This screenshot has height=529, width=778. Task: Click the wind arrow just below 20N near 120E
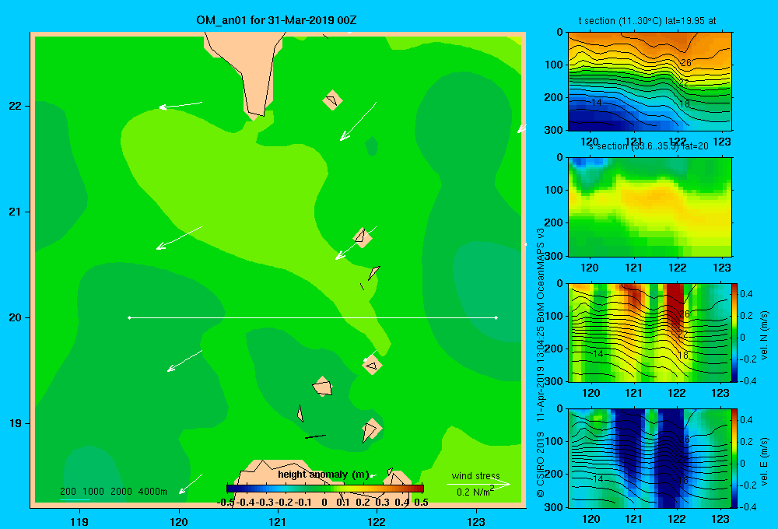pyautogui.click(x=184, y=361)
